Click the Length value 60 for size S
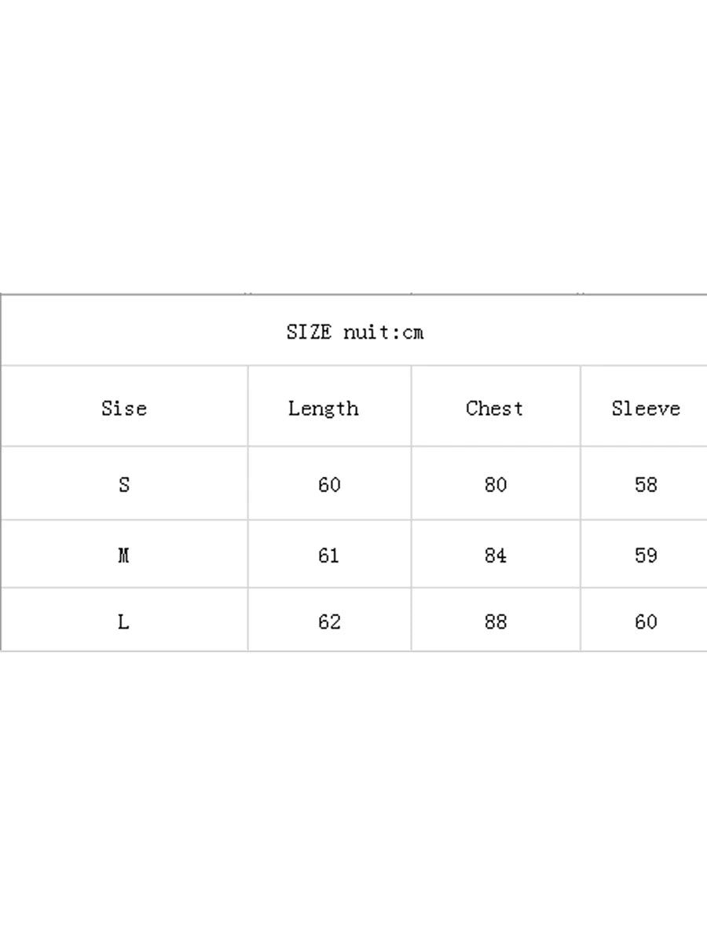Image resolution: width=707 pixels, height=943 pixels. coord(329,485)
